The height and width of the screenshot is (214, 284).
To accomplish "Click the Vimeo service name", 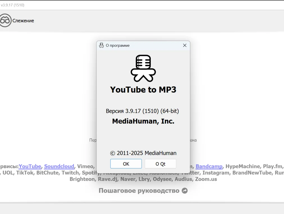I will 85,166.
